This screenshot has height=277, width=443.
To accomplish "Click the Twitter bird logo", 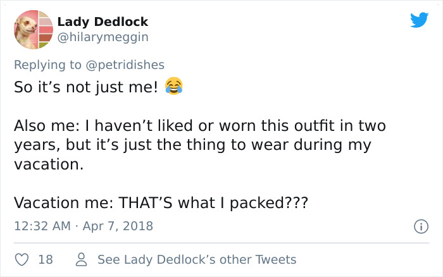I will (x=419, y=20).
